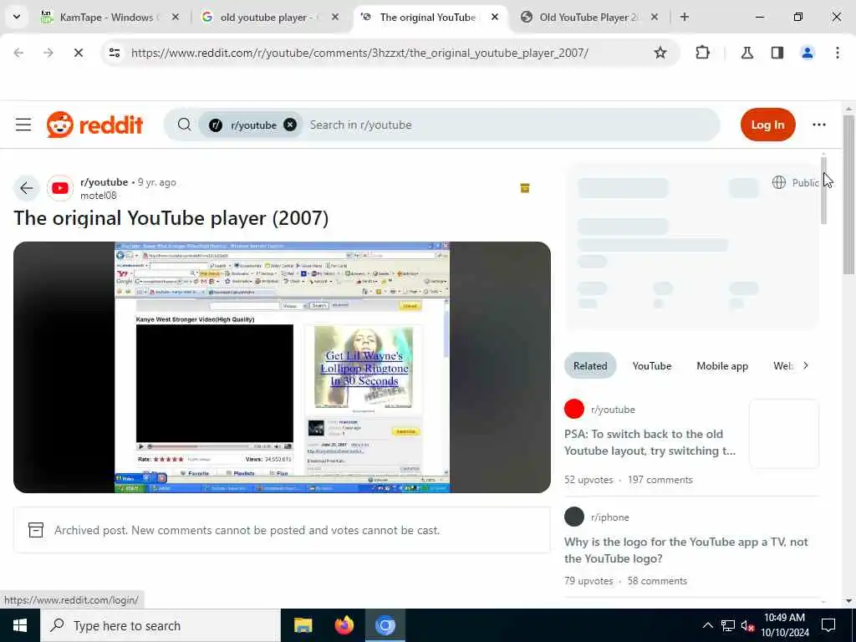Click the yellow archived post icon
856x642 pixels.
[x=525, y=188]
